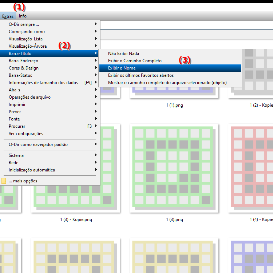
Task: Select the Barra-Título menu entry
Action: [x=50, y=54]
